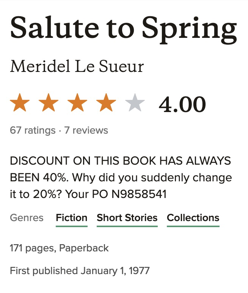Open the Fiction genre link
The height and width of the screenshot is (293, 248).
point(72,218)
